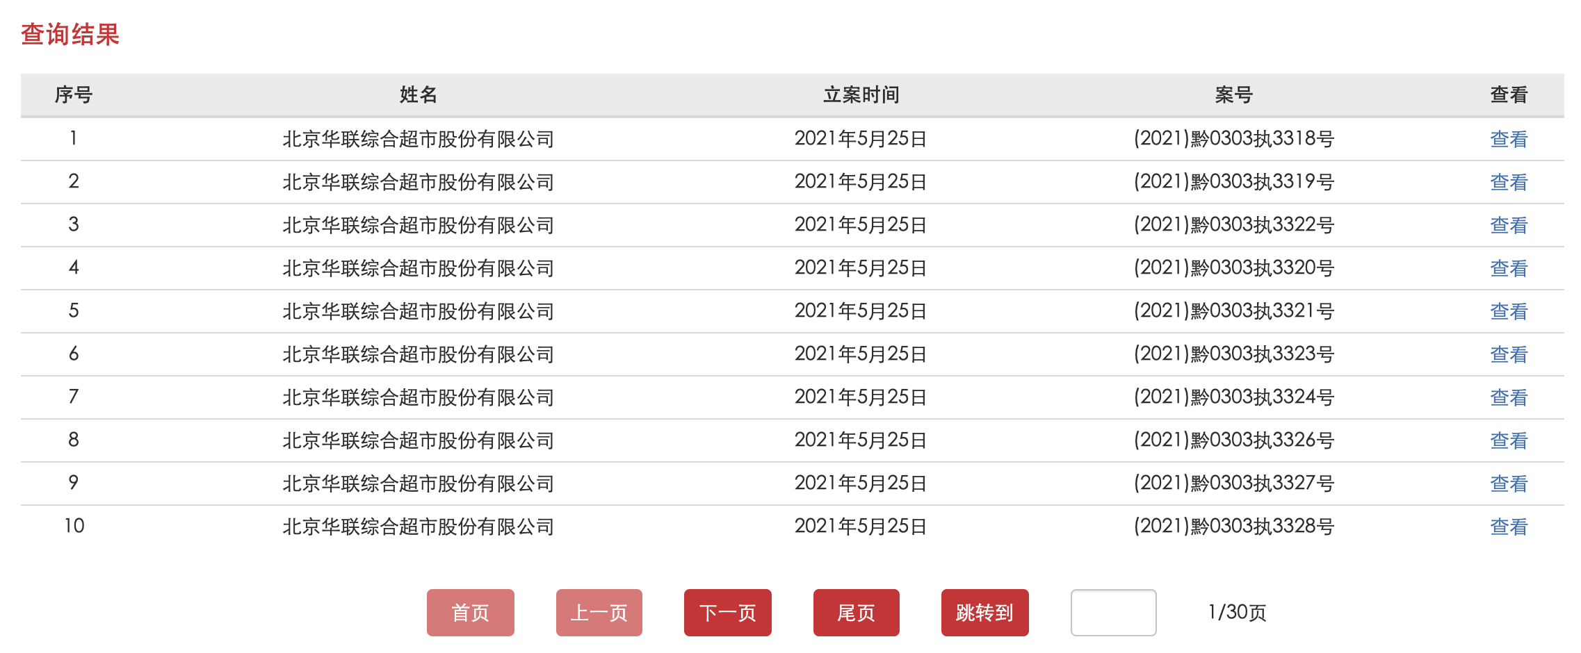Open 查看 link for case 3326号
The height and width of the screenshot is (653, 1581).
pyautogui.click(x=1508, y=441)
